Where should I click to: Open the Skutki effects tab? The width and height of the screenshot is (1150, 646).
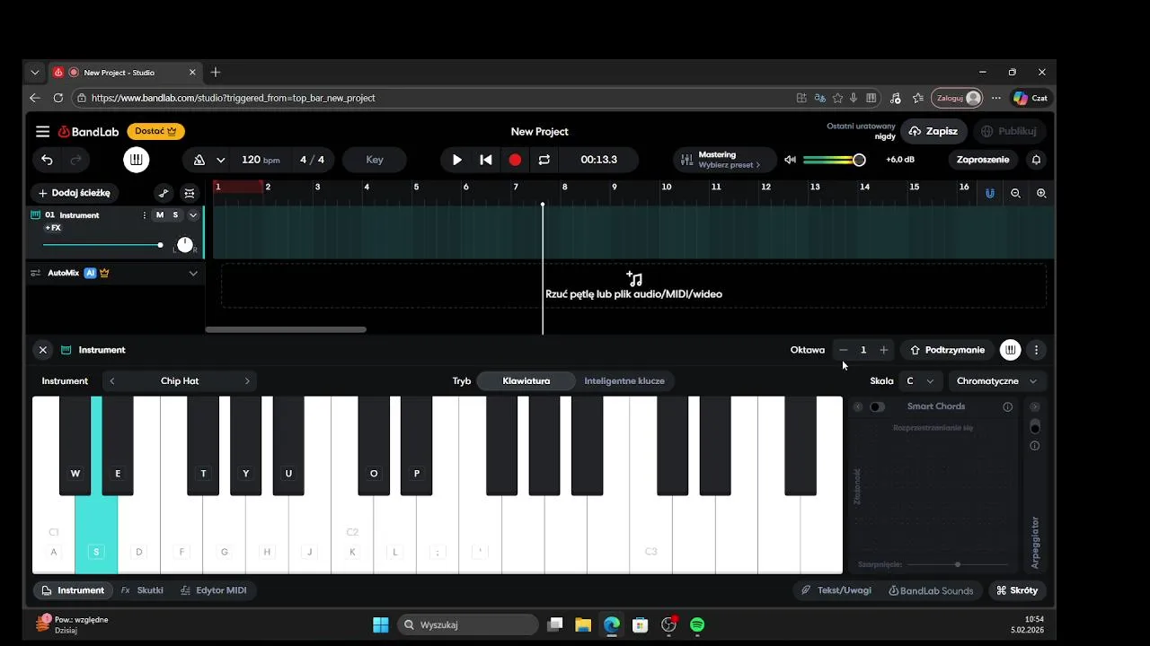click(142, 590)
